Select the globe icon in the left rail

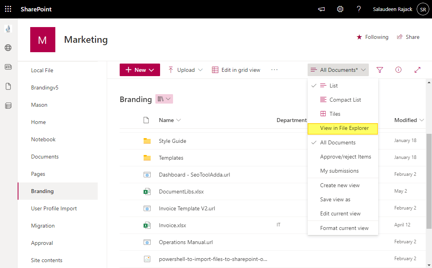pos(8,47)
